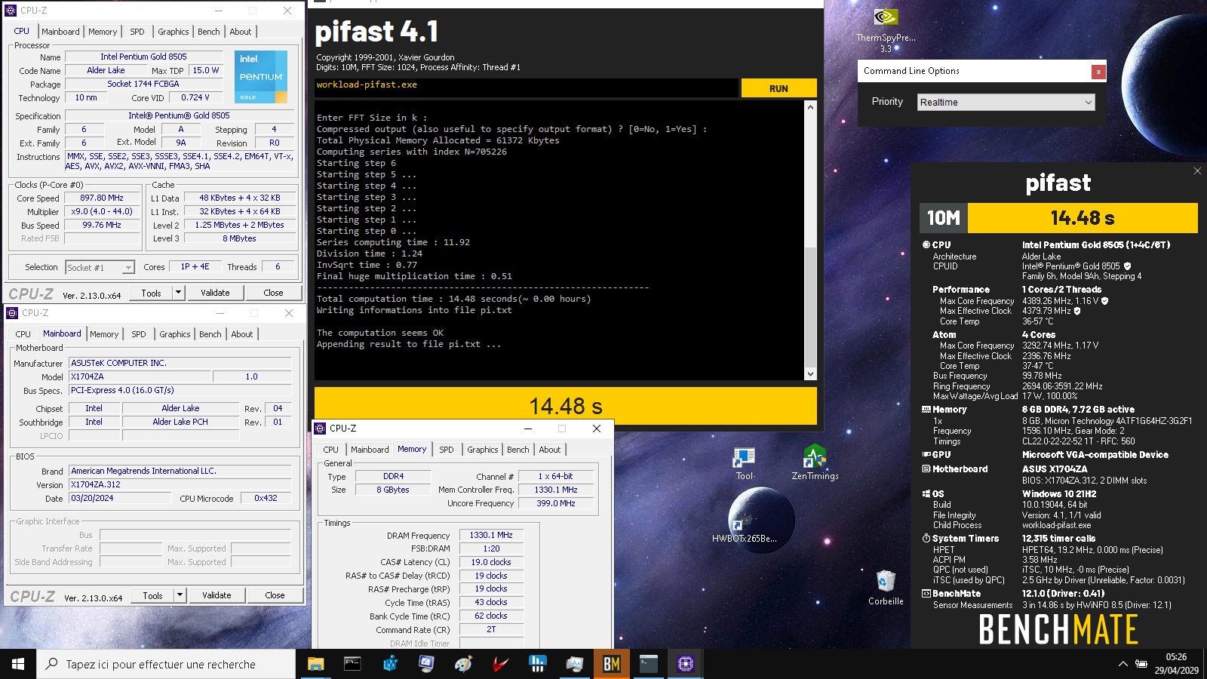Switch to BenchMate via BM taskbar icon
Image resolution: width=1207 pixels, height=679 pixels.
(611, 664)
